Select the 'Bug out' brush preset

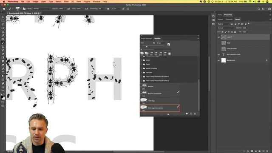[x=160, y=86]
